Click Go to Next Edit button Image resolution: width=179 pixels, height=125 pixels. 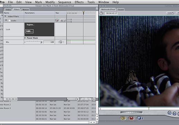175,114
